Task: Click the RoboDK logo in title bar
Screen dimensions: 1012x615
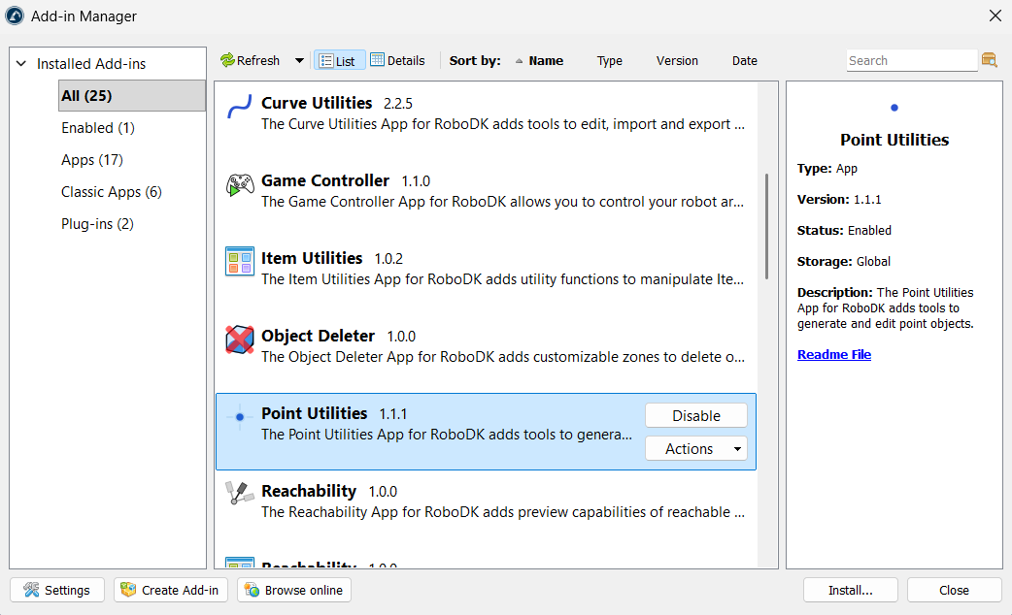Action: pos(15,16)
